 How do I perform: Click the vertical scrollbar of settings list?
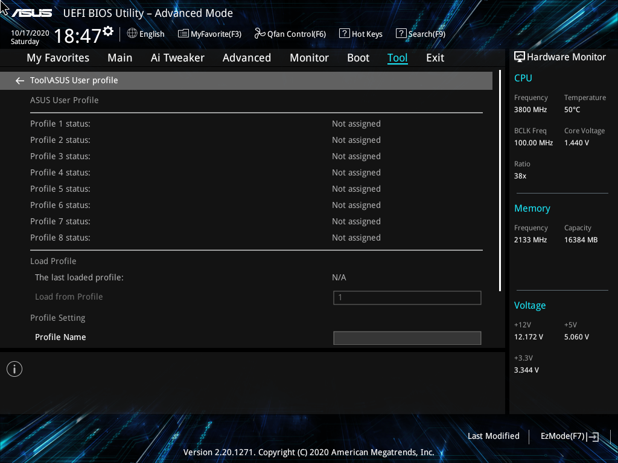[x=500, y=181]
